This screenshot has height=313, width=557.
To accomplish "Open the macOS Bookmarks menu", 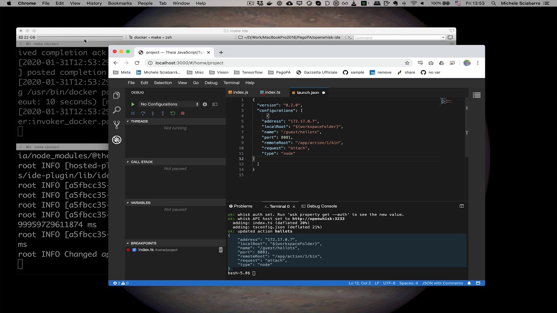I will click(120, 3).
